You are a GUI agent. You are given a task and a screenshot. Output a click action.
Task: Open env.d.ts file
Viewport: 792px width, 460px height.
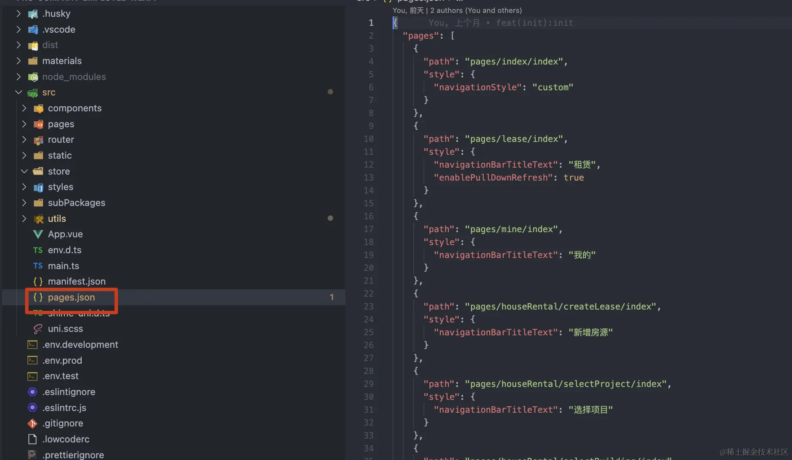pos(64,250)
